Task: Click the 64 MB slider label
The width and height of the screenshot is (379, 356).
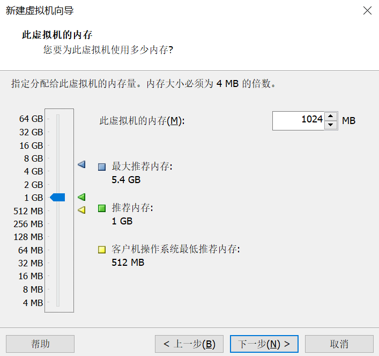Action: coord(31,250)
